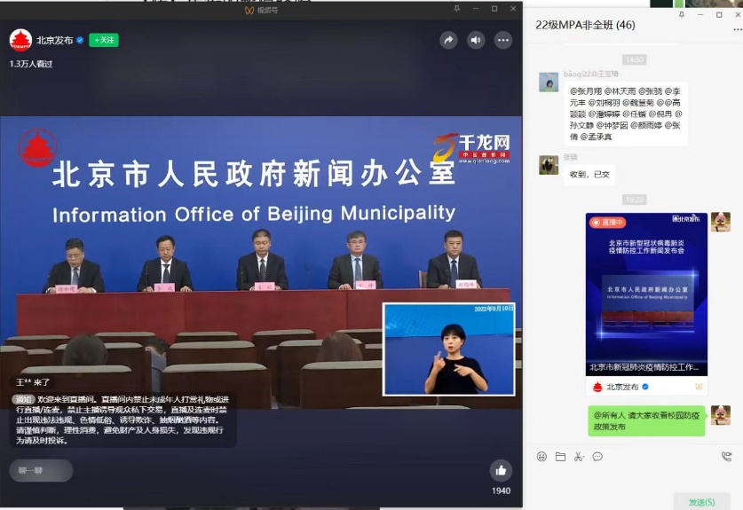Open the send file folder icon
The image size is (743, 510).
click(560, 457)
